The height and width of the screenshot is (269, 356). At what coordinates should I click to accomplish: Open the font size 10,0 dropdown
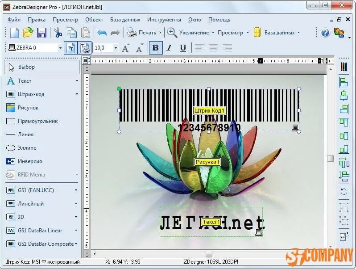[x=116, y=48]
